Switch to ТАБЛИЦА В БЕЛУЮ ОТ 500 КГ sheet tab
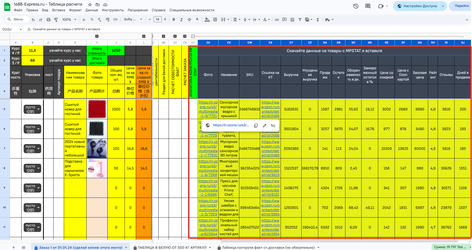472x250 pixels. tap(172, 247)
